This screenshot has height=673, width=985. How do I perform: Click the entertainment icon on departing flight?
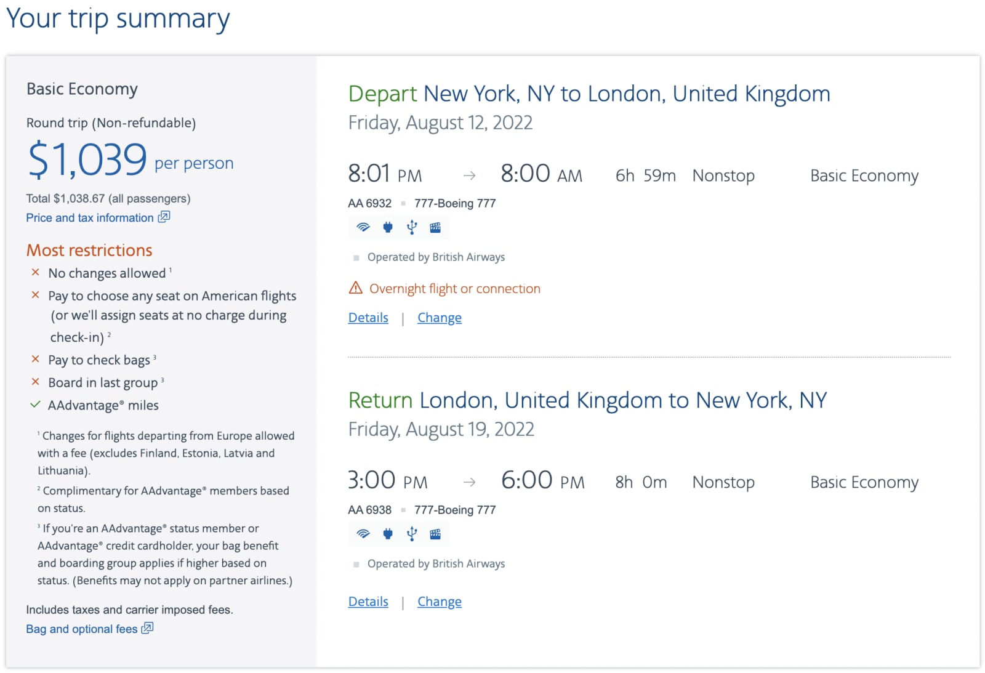tap(435, 227)
